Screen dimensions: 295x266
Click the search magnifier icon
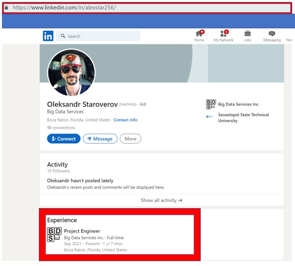coord(63,36)
